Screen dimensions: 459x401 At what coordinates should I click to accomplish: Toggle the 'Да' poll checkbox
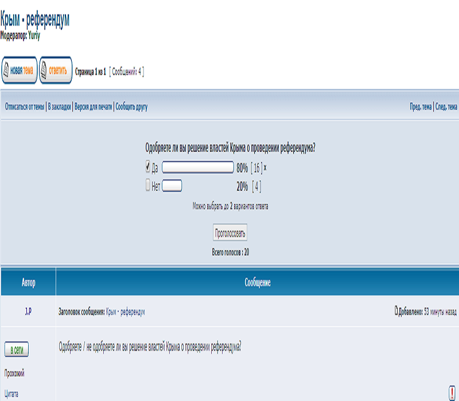tap(148, 167)
